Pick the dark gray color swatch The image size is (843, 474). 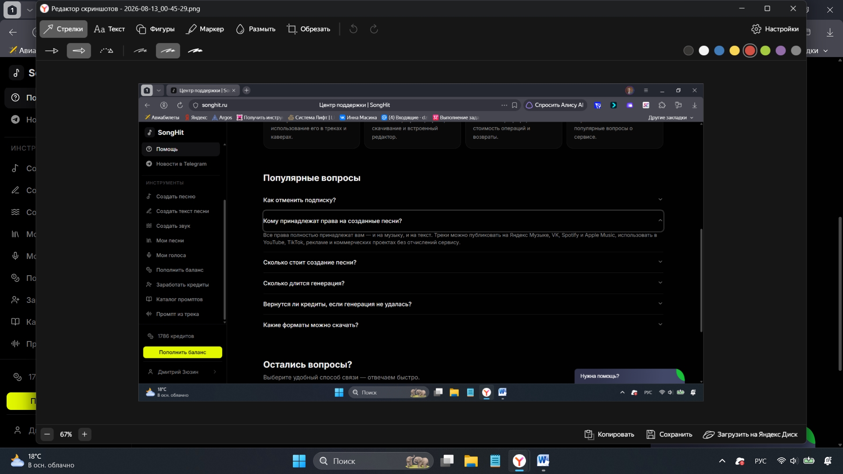pyautogui.click(x=688, y=51)
